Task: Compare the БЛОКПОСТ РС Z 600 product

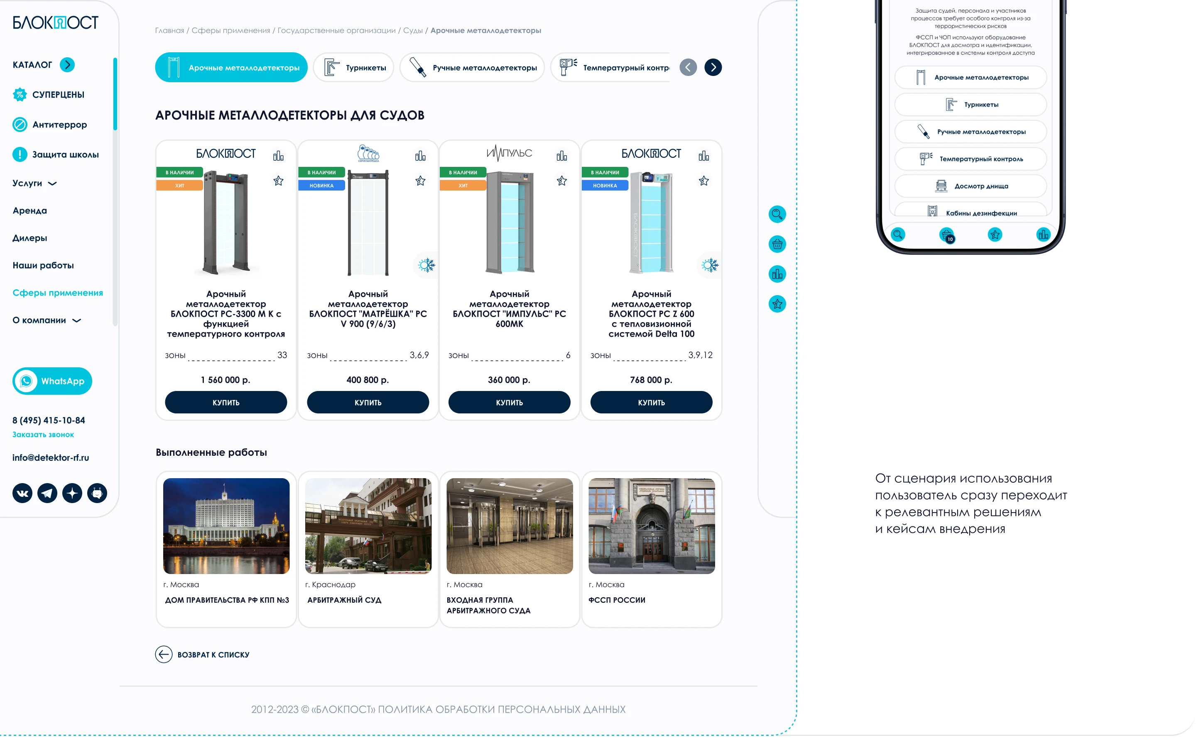Action: (x=704, y=156)
